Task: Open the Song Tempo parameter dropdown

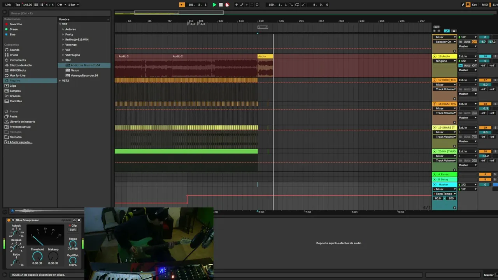Action: (x=445, y=194)
